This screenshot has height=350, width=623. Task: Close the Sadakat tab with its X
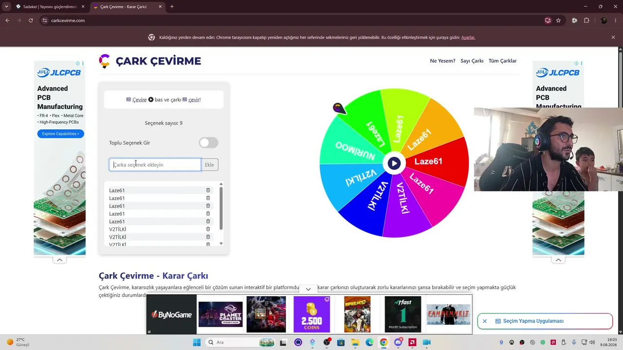coord(83,7)
